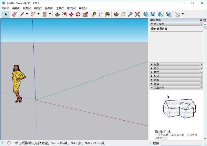The image size is (207, 146).
Task: Select the arrow Select tool
Action: (x=6, y=14)
